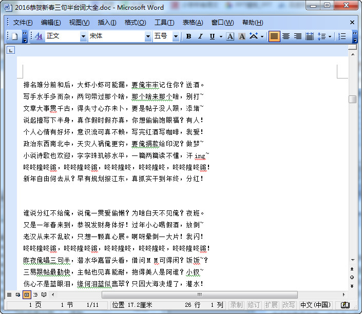Click the split window handle above scrollbar

(353, 47)
